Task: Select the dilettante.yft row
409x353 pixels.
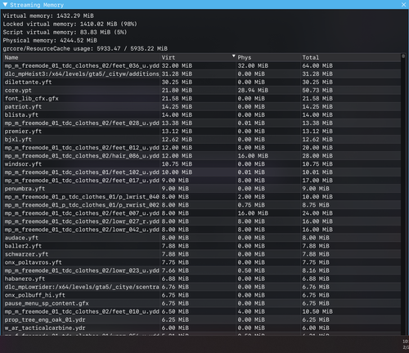Action: [202, 82]
